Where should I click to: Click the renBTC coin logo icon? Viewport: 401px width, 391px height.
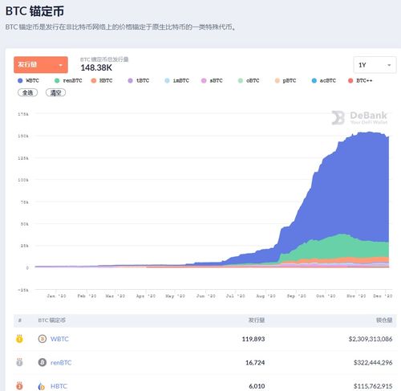point(43,362)
